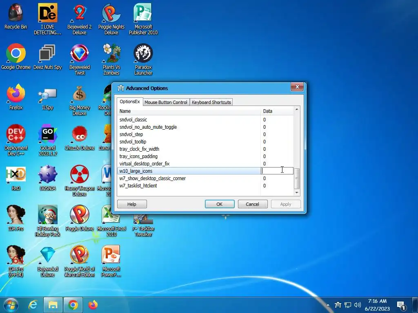
Task: Click the options list scroll down arrow
Action: coord(297,192)
